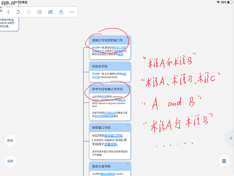Toggle the 拖放 drag mode button
The image size is (234, 176).
coord(10,140)
